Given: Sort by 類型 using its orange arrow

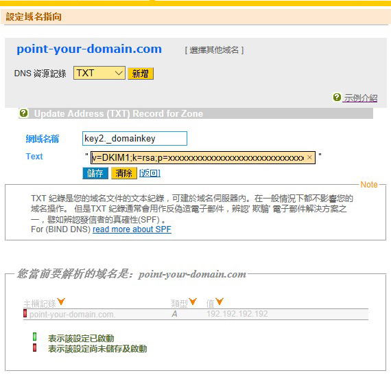Looking at the screenshot, I should [193, 302].
